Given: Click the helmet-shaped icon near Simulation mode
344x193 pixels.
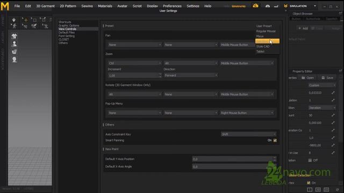Looking at the screenshot, I should coord(268,6).
